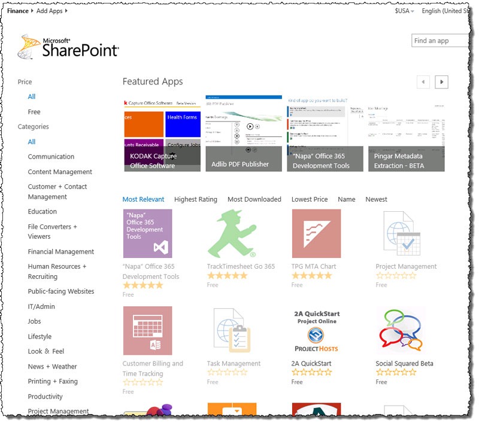Open the English (United States) language selector
The image size is (479, 426).
pyautogui.click(x=445, y=11)
